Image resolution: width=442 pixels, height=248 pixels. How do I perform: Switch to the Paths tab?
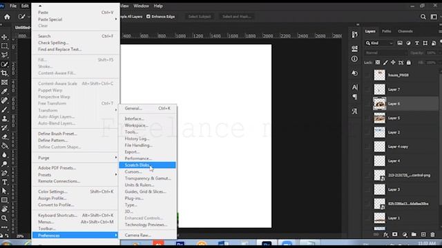(x=386, y=31)
